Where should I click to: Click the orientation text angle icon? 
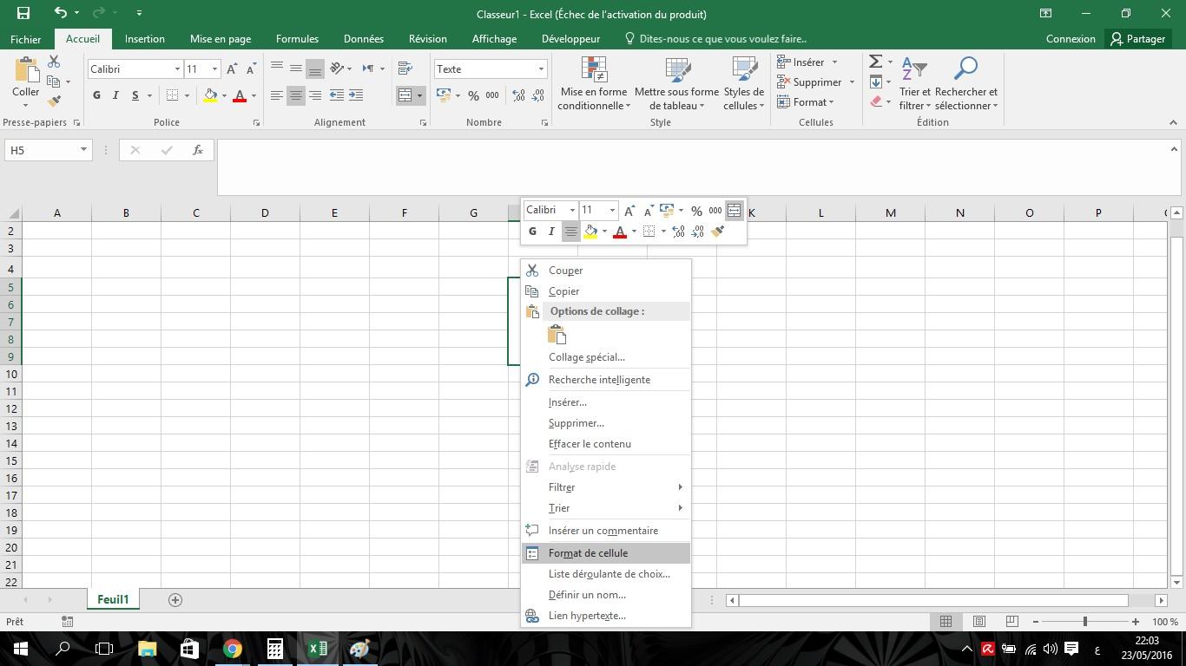338,69
